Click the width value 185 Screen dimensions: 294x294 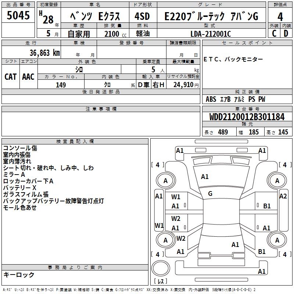pos(254,132)
